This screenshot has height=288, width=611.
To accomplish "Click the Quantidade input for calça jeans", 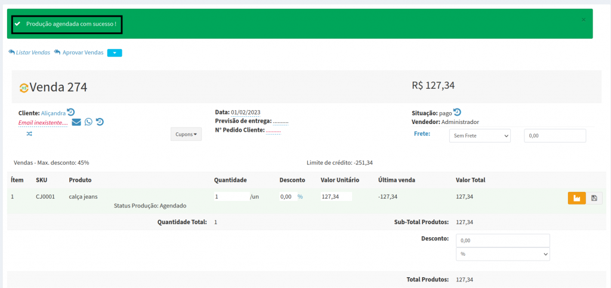I will (231, 196).
